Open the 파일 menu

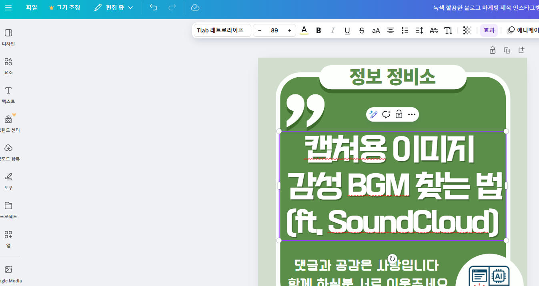click(32, 8)
